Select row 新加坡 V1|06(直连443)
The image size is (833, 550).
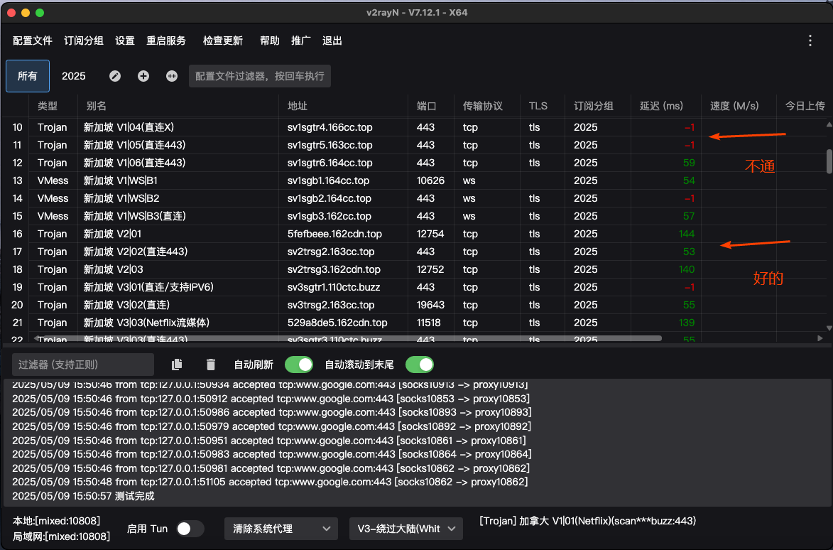tap(416, 163)
